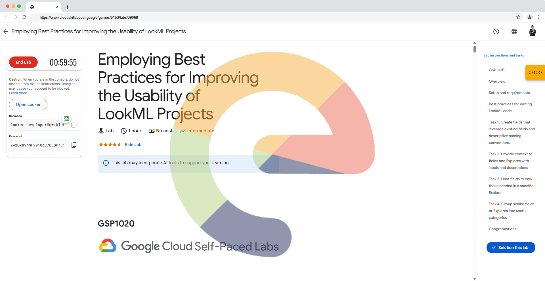Click the Solution this lab button
The width and height of the screenshot is (545, 281).
511,248
